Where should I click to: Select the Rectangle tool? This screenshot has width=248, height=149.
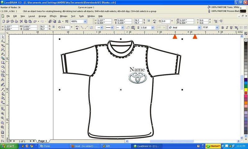[x=2, y=62]
